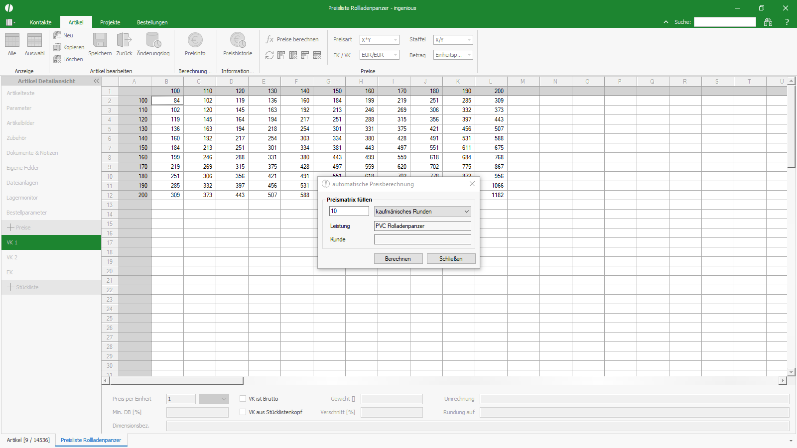This screenshot has width=797, height=448.
Task: Click the vertical scrollbar thumb of grid
Action: (x=792, y=126)
